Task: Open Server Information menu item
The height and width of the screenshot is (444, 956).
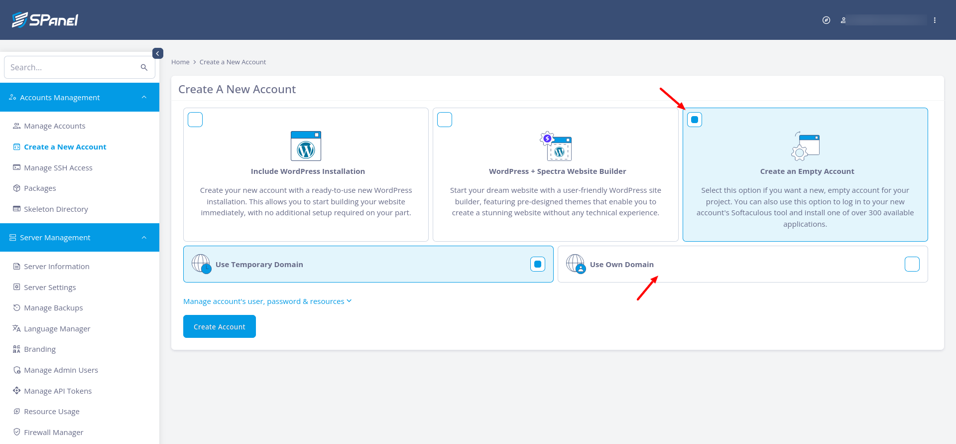Action: (57, 267)
